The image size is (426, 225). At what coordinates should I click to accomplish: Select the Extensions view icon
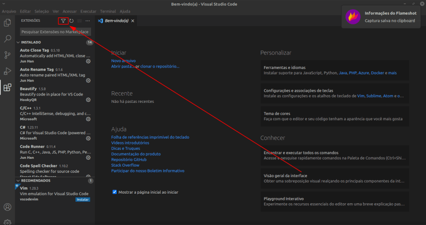coord(7,87)
